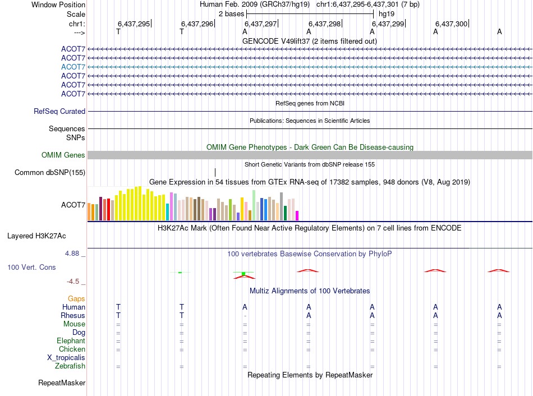Select the Dog species label
The image size is (533, 396).
(x=79, y=333)
